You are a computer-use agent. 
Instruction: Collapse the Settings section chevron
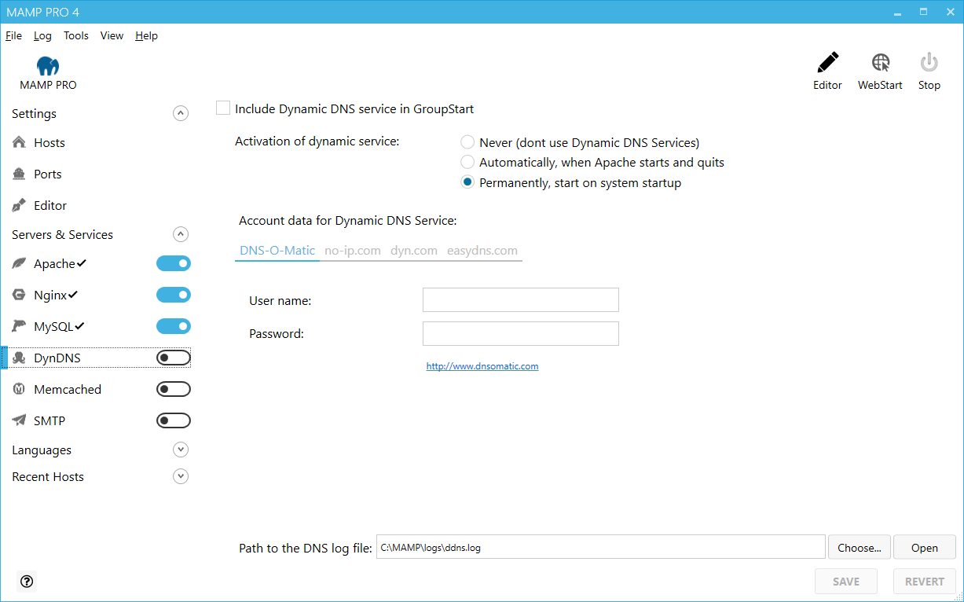pos(181,113)
